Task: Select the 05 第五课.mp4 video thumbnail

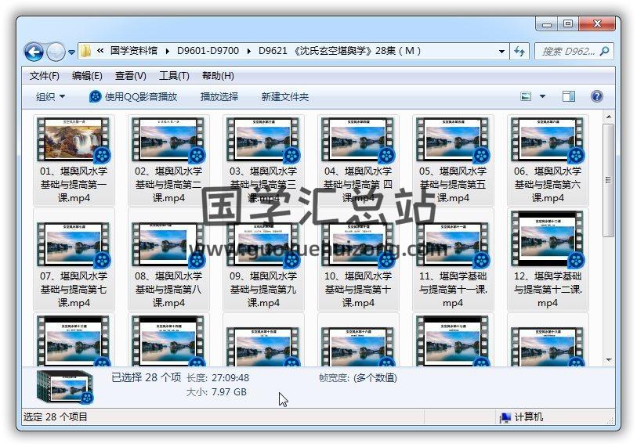Action: [453, 140]
